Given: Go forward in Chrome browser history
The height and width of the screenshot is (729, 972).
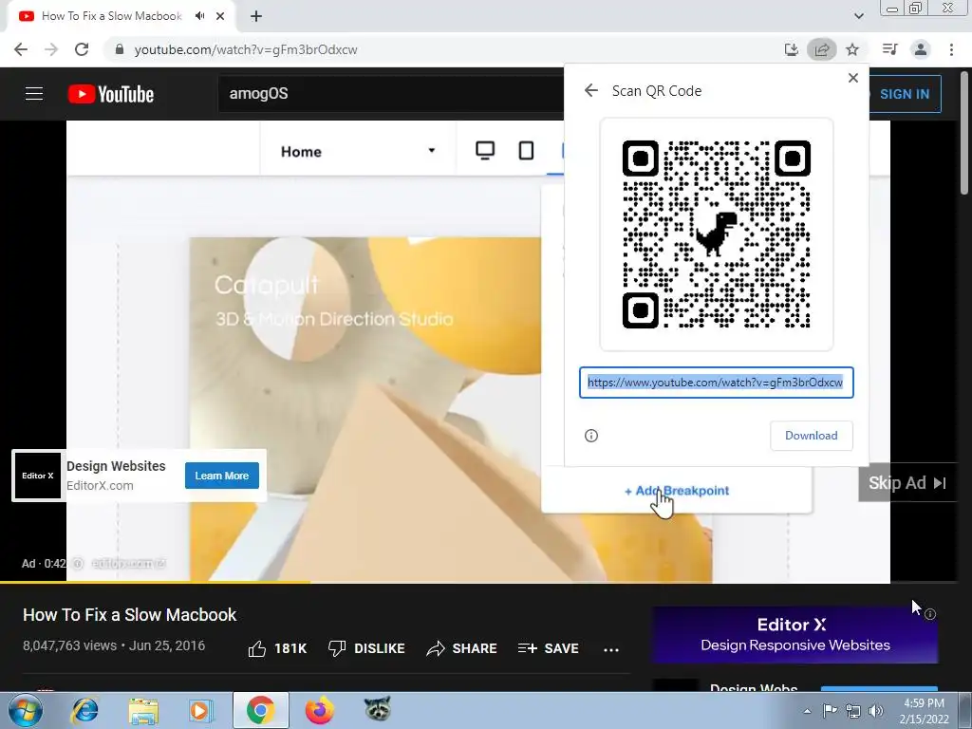Looking at the screenshot, I should coord(51,49).
